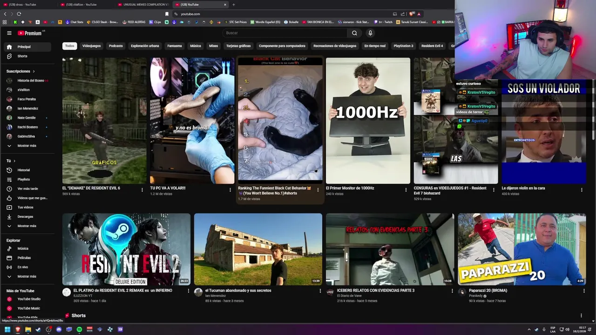The height and width of the screenshot is (335, 596).
Task: Switch to UNUSUAL MEMES COMPILATION tab
Action: click(x=143, y=5)
